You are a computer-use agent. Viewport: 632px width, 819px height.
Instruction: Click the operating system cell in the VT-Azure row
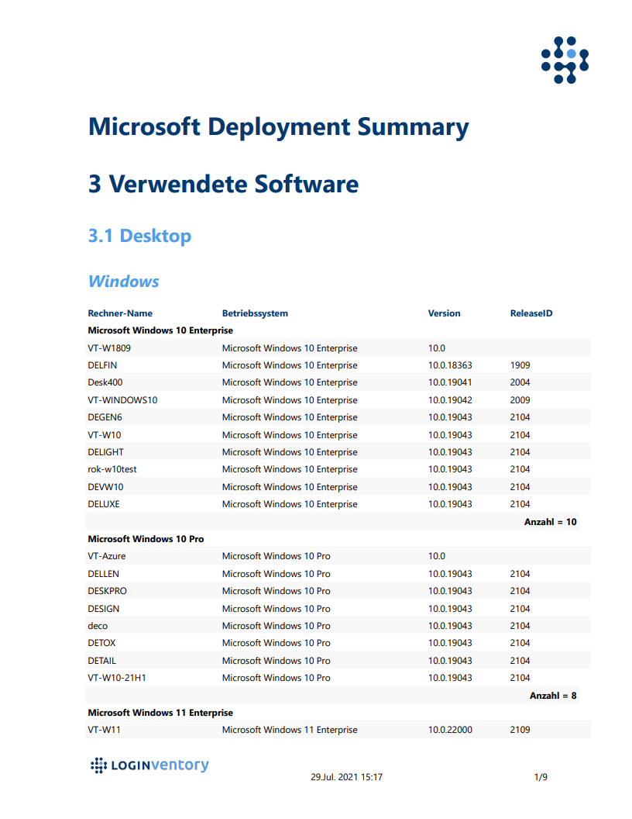(x=276, y=556)
